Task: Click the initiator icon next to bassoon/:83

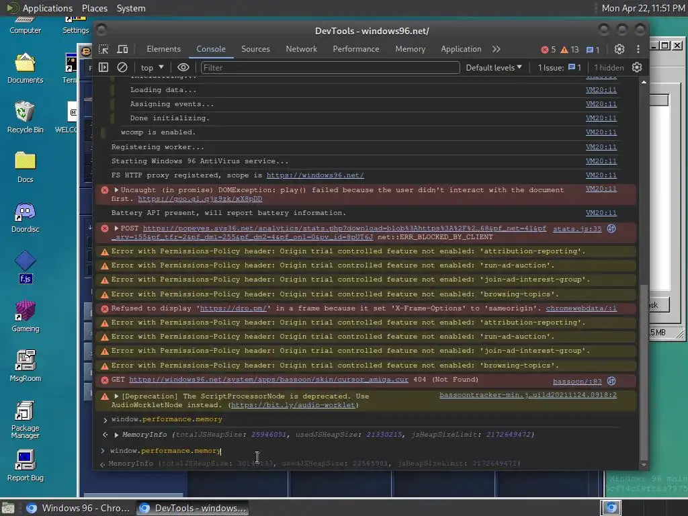Action: click(611, 381)
